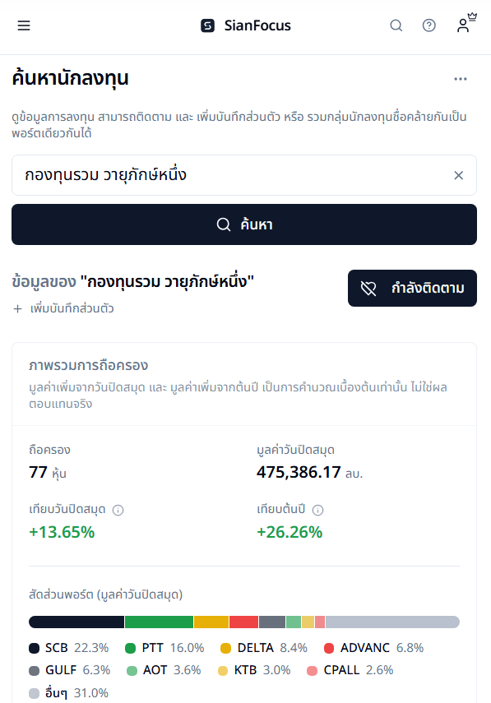Clear the investor search field

458,175
